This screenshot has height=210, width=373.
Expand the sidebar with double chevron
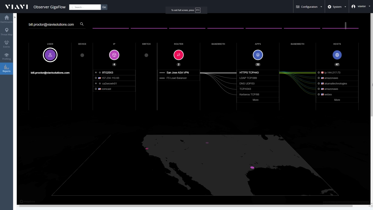15,17
